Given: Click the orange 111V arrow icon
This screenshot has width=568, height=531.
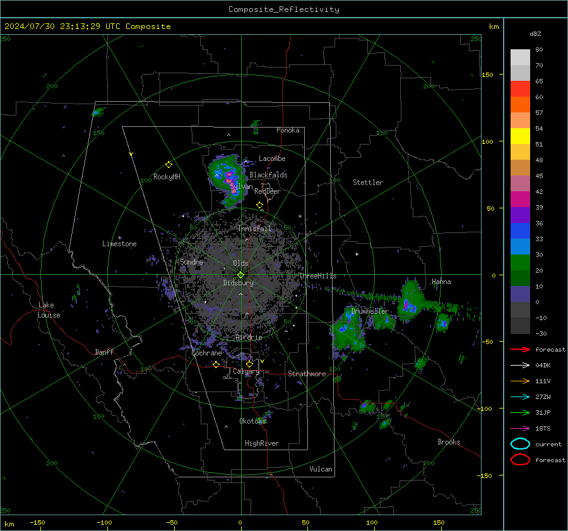Looking at the screenshot, I should pyautogui.click(x=520, y=381).
